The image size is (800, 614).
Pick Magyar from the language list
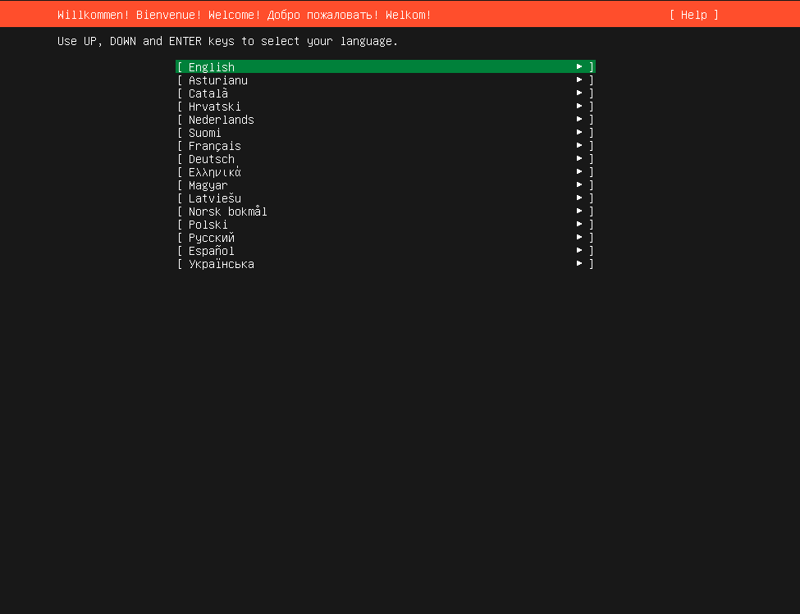coord(208,185)
